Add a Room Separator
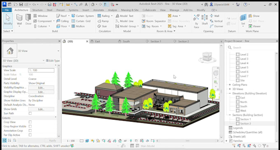This screenshot has width=280, height=150. coord(154,21)
